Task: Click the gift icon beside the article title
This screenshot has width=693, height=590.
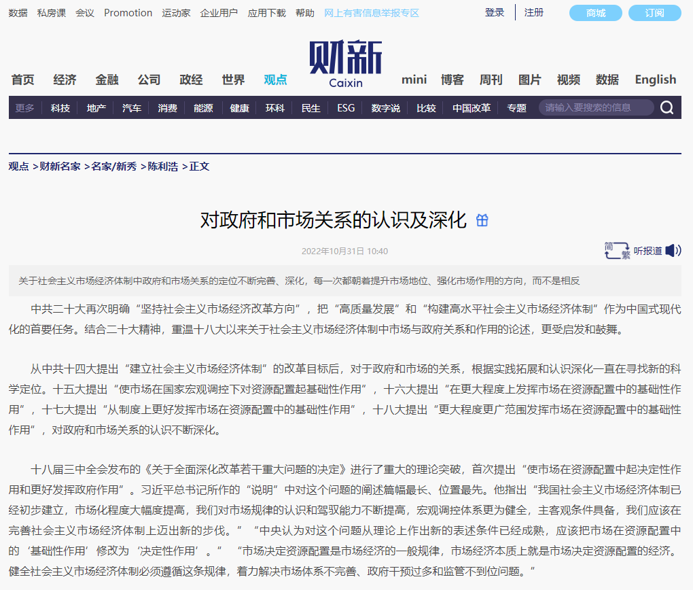Action: tap(482, 220)
